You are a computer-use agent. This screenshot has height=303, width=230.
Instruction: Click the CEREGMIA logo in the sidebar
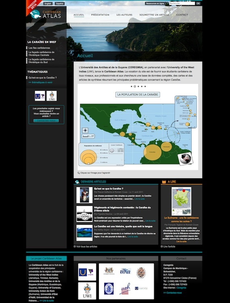tap(40, 96)
